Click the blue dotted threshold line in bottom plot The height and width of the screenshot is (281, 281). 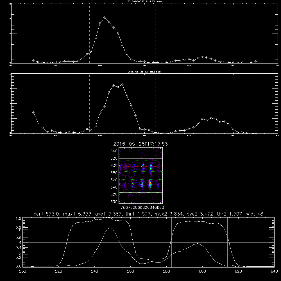148,258
